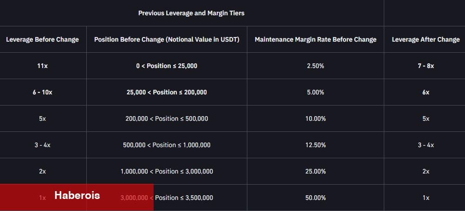Select the 2.50% maintenance margin cell
The height and width of the screenshot is (211, 465).
pyautogui.click(x=316, y=66)
